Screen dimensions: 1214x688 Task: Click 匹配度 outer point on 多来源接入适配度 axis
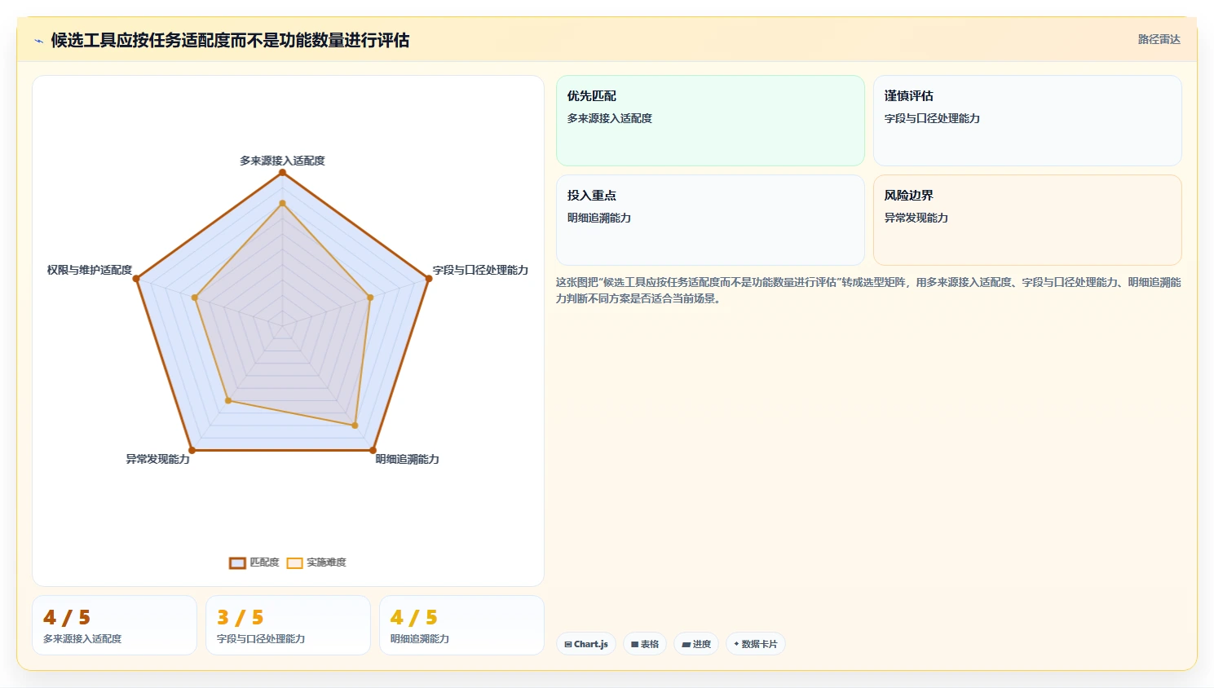point(283,173)
